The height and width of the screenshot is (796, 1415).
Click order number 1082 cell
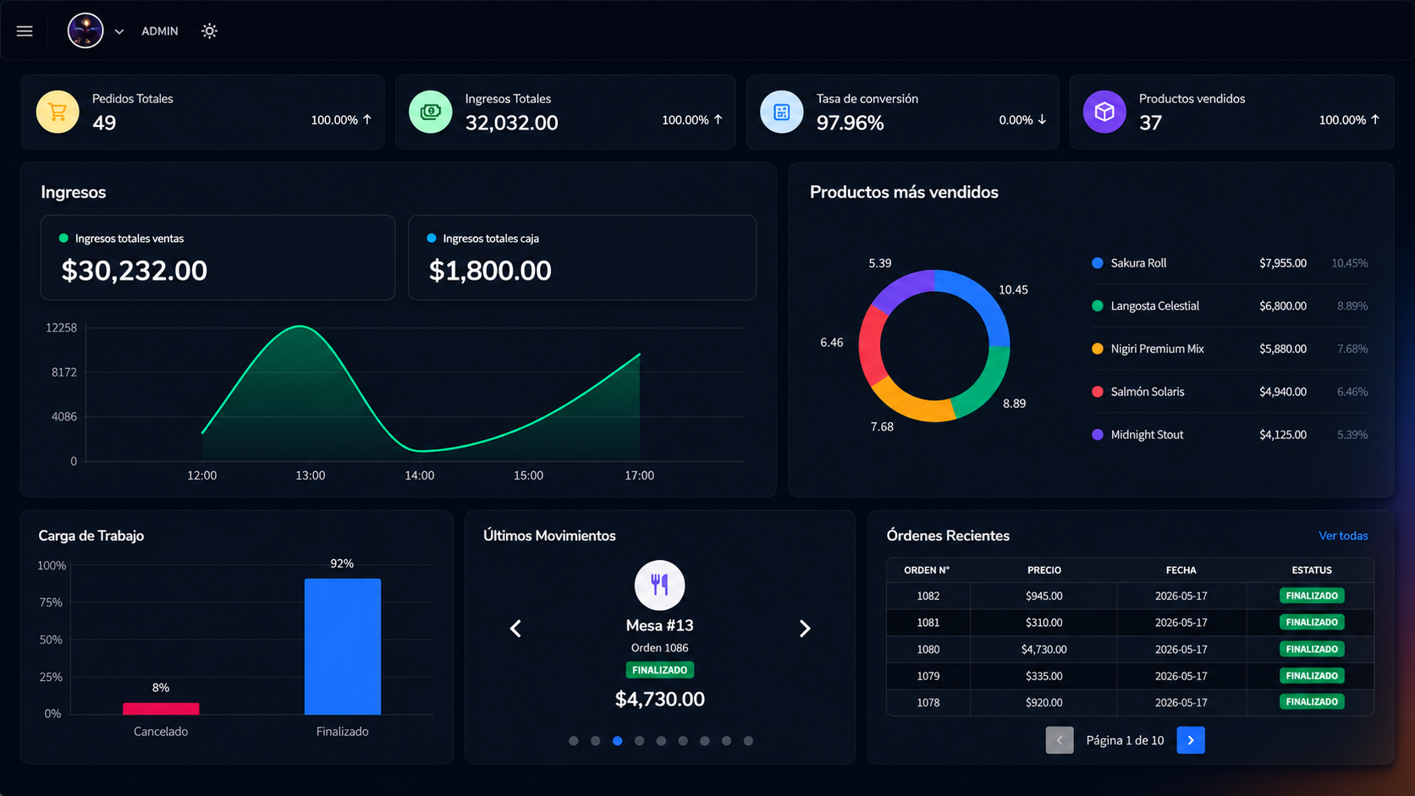click(x=928, y=596)
